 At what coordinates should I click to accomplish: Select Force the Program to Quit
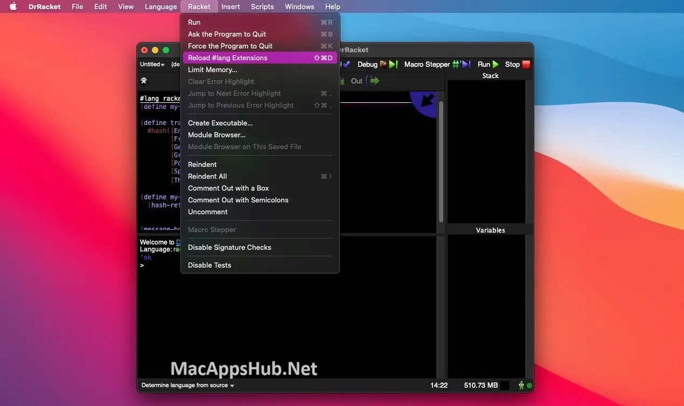click(260, 46)
